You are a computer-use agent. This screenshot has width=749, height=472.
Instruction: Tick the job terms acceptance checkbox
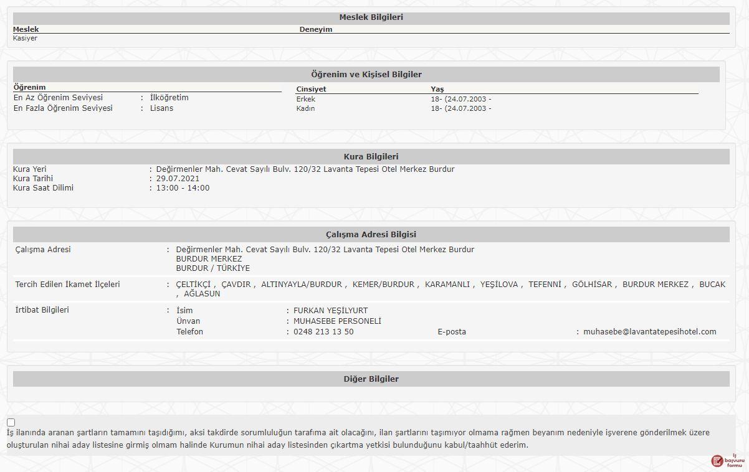tap(11, 423)
